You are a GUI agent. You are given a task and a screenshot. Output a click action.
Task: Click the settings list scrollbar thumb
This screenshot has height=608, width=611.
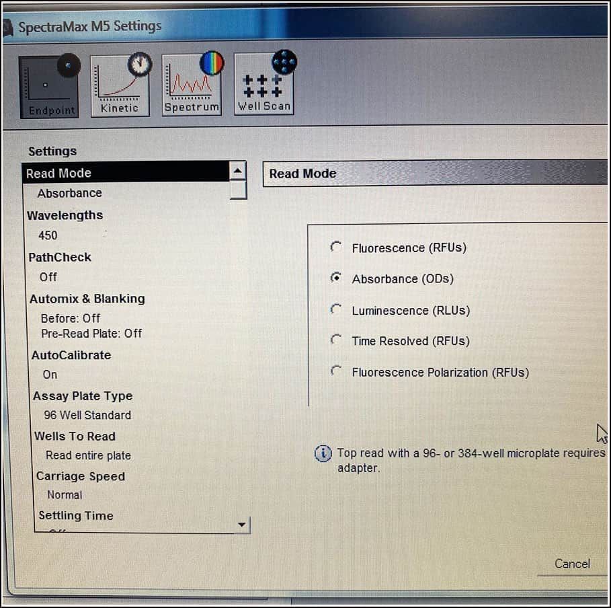point(238,190)
